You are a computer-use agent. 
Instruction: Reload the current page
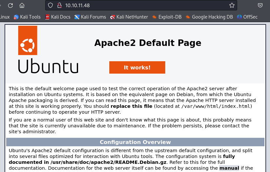[10, 5]
